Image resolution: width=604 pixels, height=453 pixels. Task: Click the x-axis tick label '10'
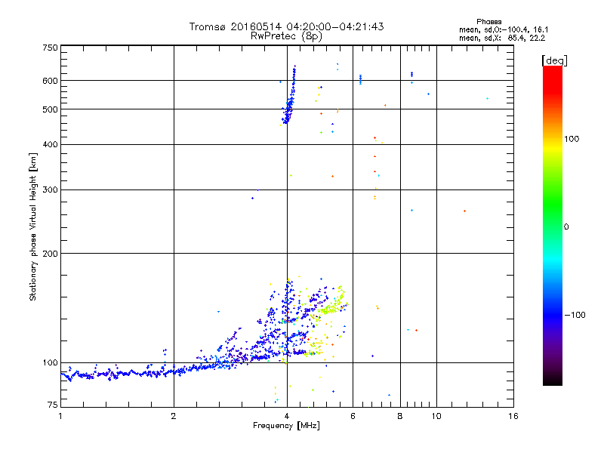(x=436, y=416)
